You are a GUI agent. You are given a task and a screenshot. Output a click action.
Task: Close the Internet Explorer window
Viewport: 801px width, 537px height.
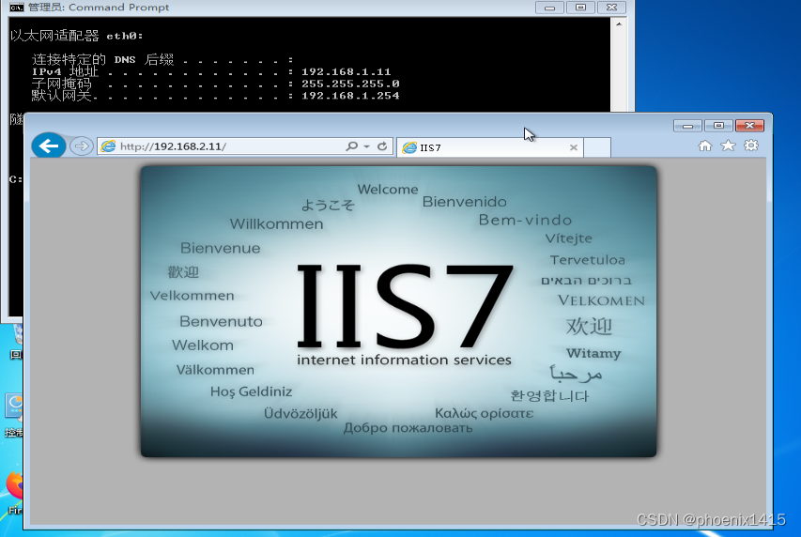[x=749, y=126]
